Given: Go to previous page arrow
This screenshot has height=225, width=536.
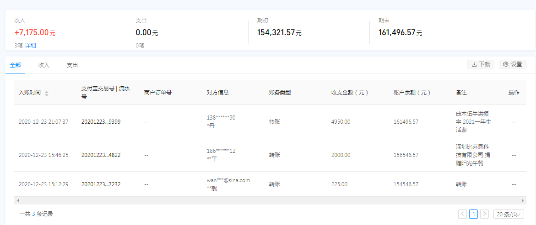Looking at the screenshot, I should tap(462, 214).
